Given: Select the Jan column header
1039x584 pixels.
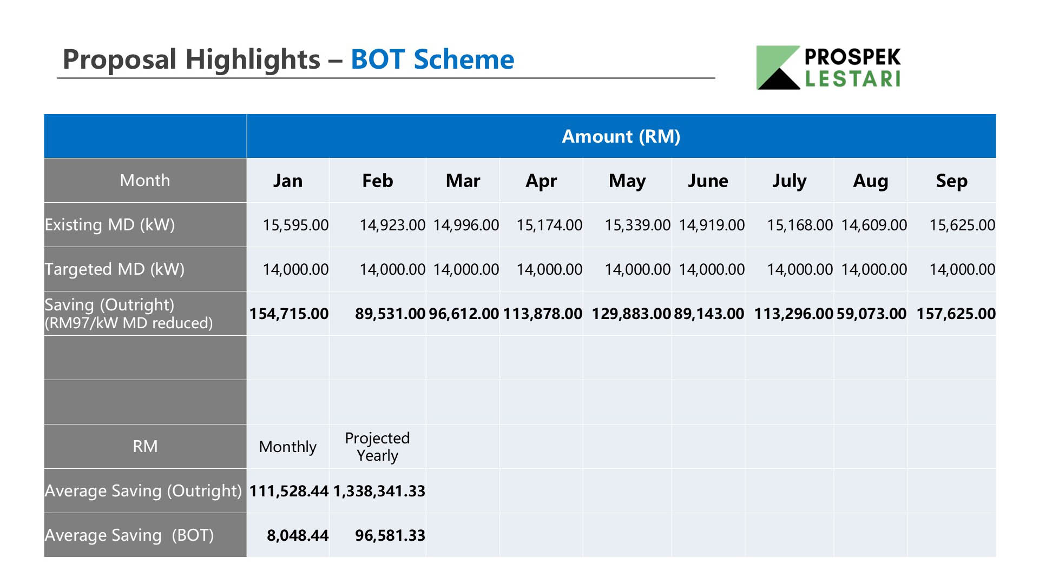Looking at the screenshot, I should coord(287,181).
